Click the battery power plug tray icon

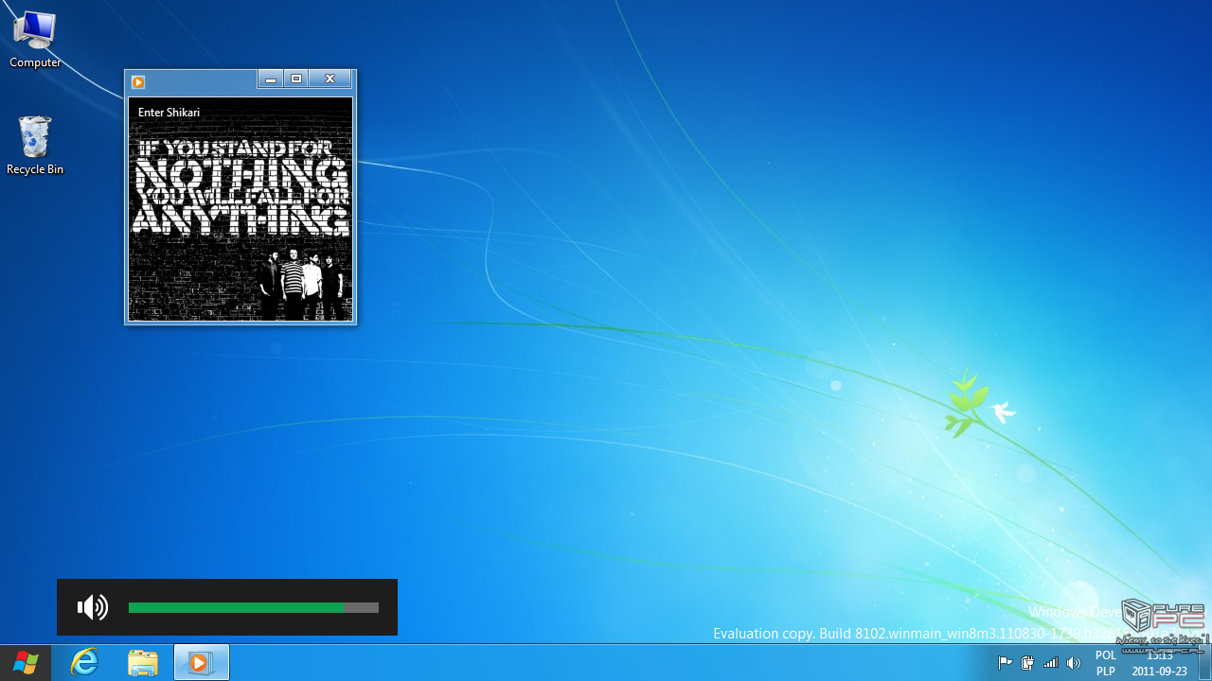click(x=1027, y=663)
